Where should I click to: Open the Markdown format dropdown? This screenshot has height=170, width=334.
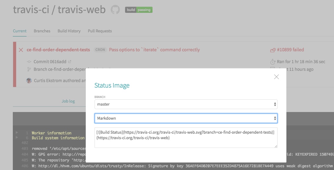pos(186,118)
